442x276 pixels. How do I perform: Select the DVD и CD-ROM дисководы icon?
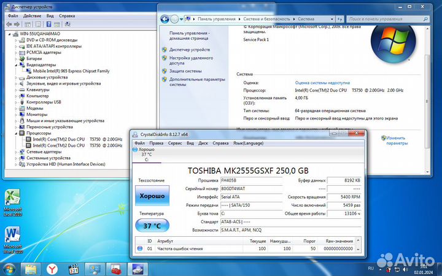[x=22, y=40]
